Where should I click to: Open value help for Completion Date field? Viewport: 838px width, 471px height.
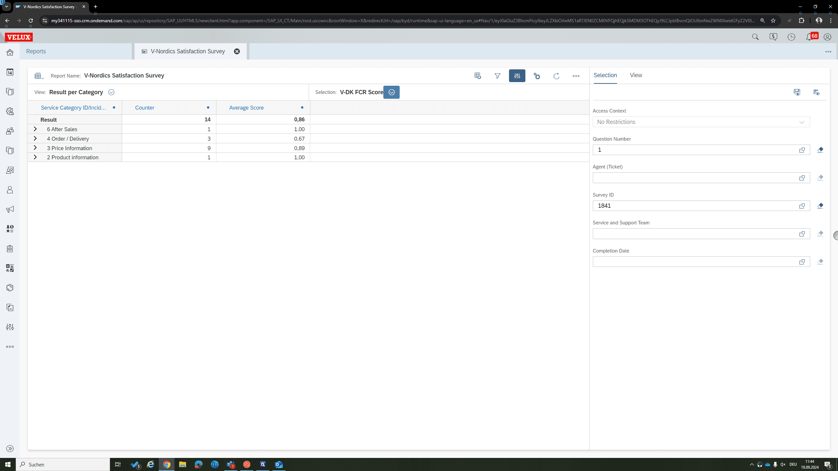pyautogui.click(x=802, y=262)
